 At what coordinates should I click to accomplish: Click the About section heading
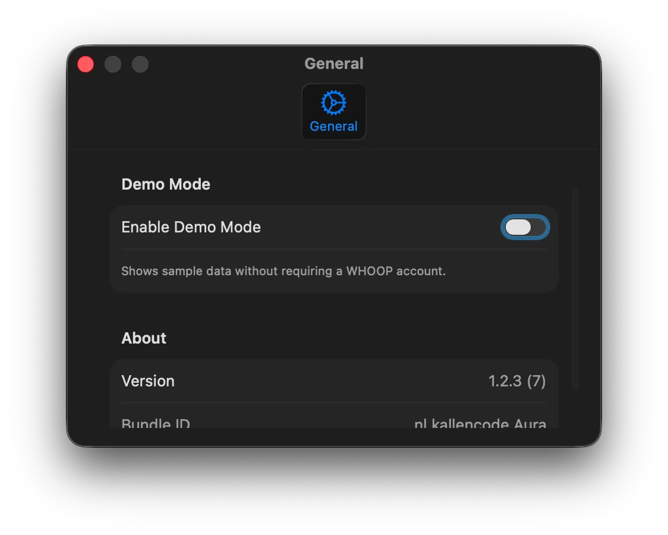pyautogui.click(x=144, y=338)
